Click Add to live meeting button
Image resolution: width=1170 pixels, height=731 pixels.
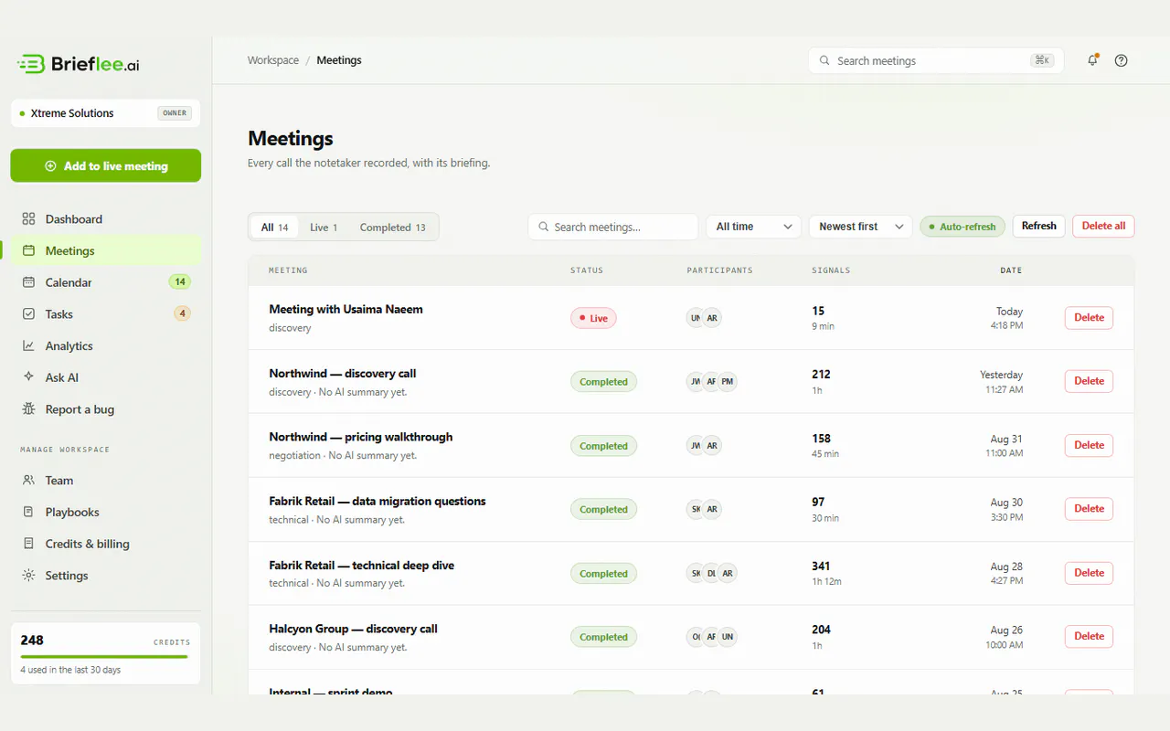(x=106, y=165)
